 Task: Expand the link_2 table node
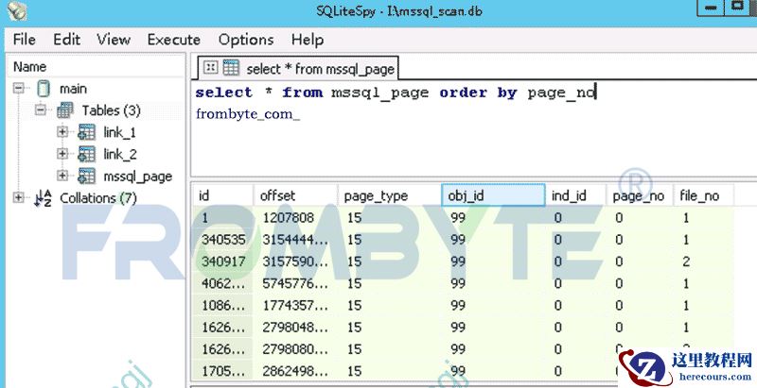coord(62,154)
